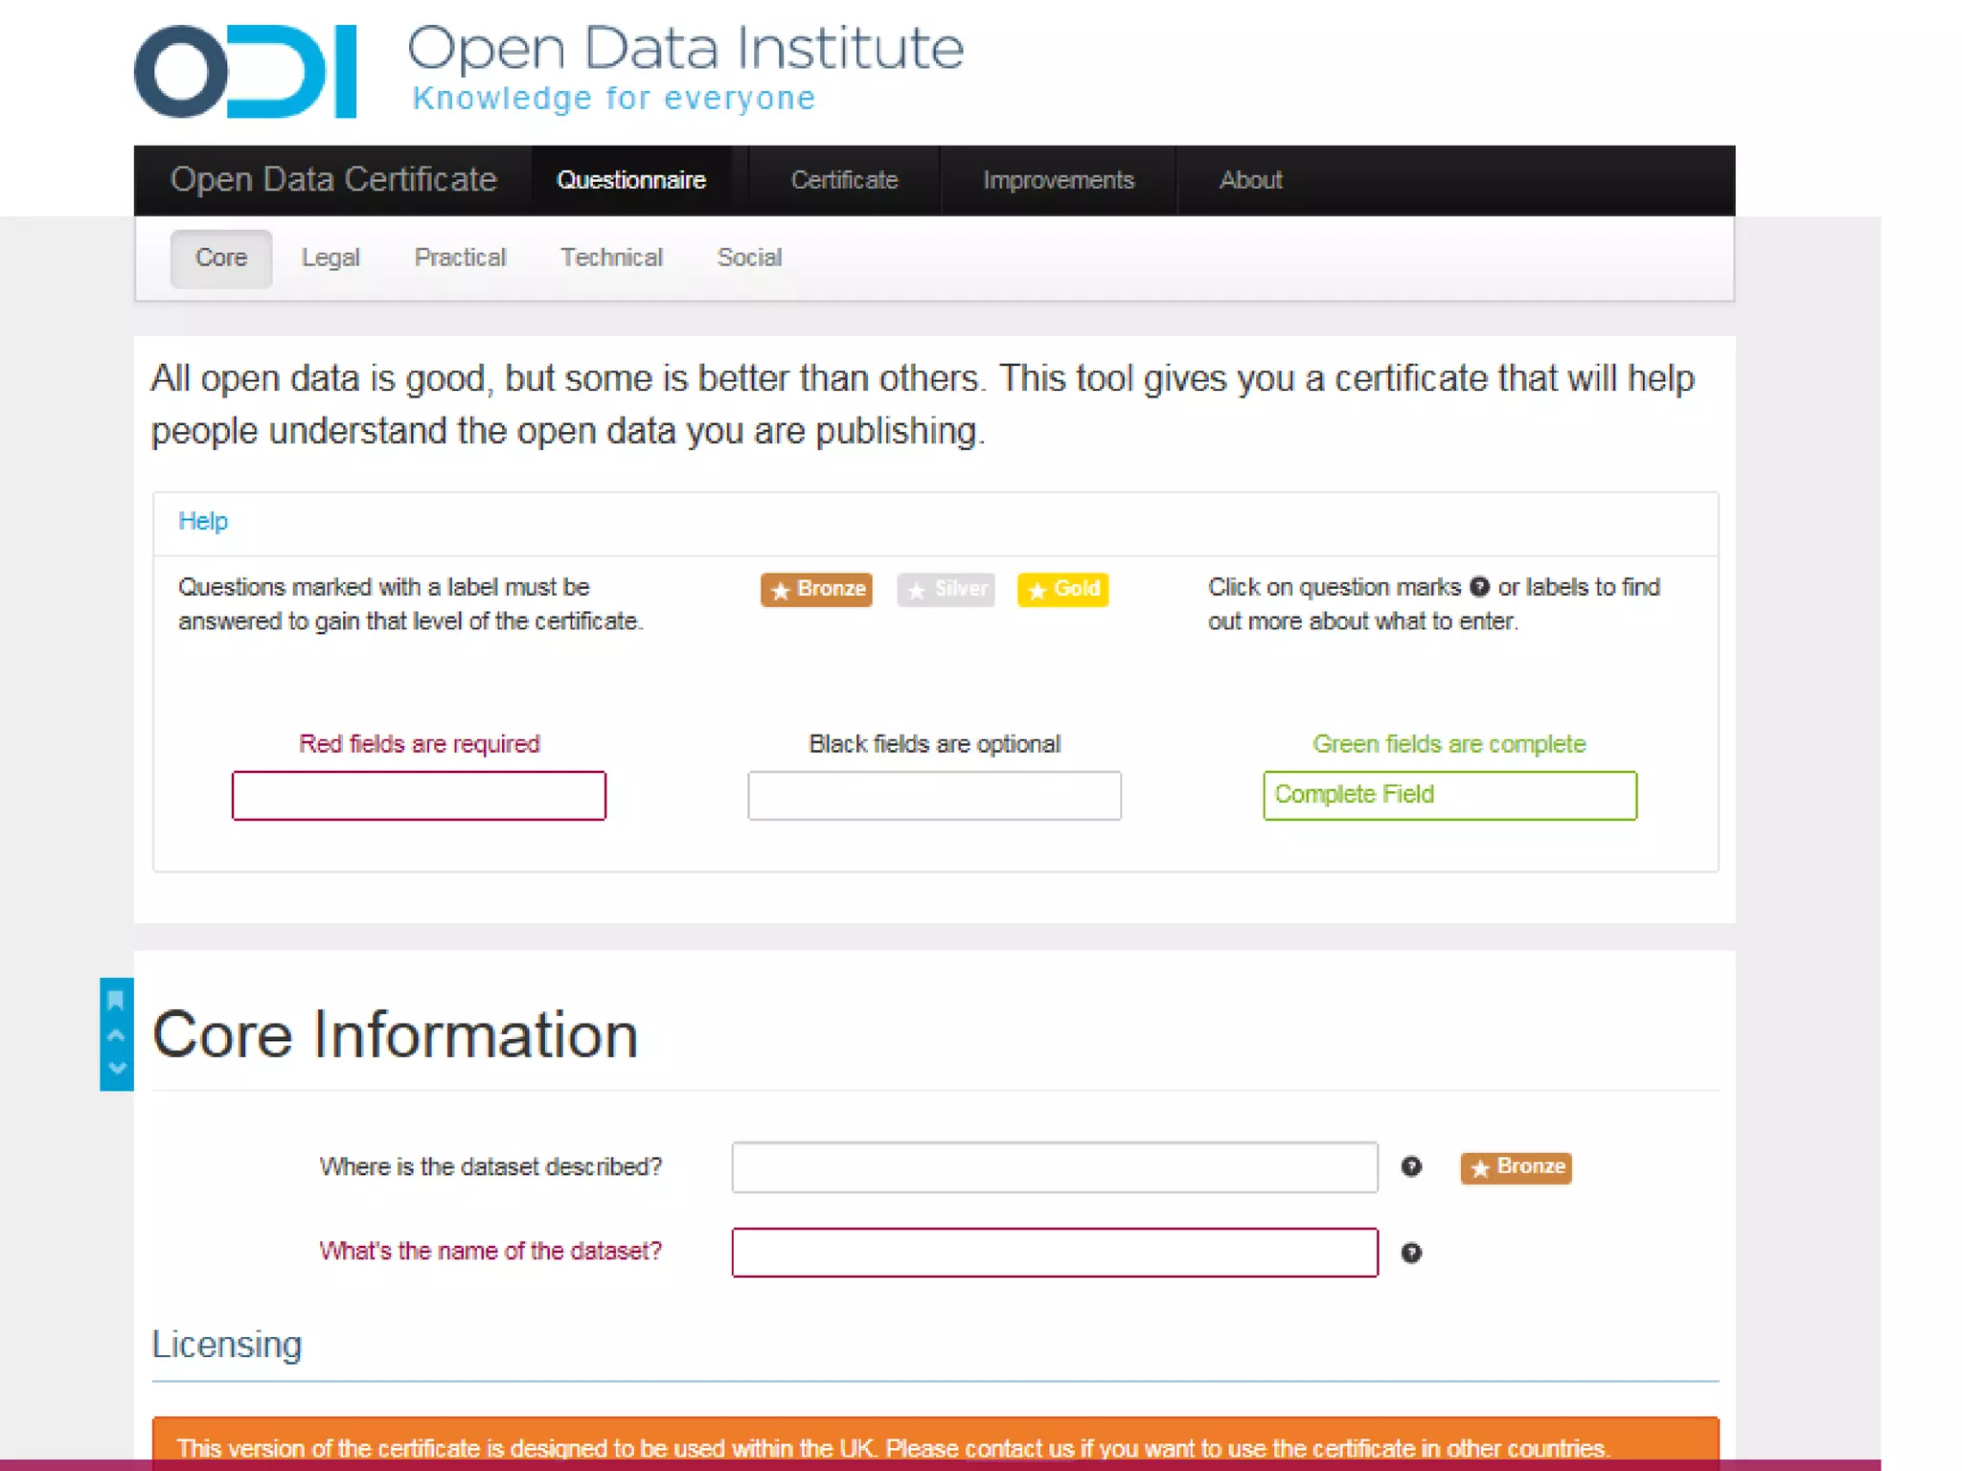Image resolution: width=1962 pixels, height=1471 pixels.
Task: Go to the About page
Action: [1250, 180]
